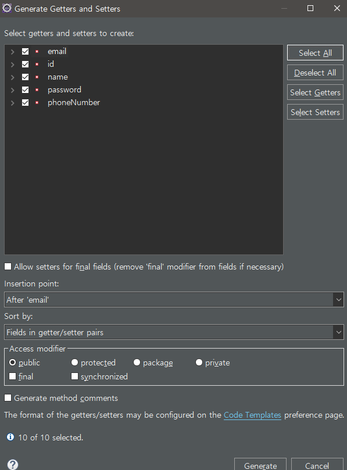Click the red field icon beside password
347x470 pixels.
tap(37, 90)
